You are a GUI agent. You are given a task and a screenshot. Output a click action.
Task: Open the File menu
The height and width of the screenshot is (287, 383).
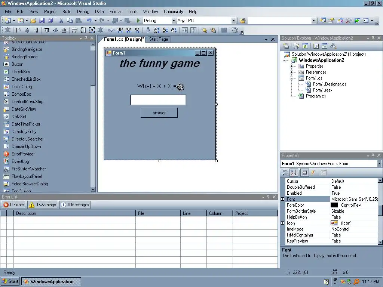(x=8, y=12)
